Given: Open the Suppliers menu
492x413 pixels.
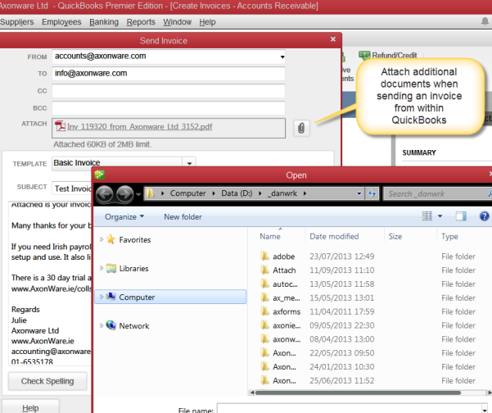Looking at the screenshot, I should click(16, 22).
